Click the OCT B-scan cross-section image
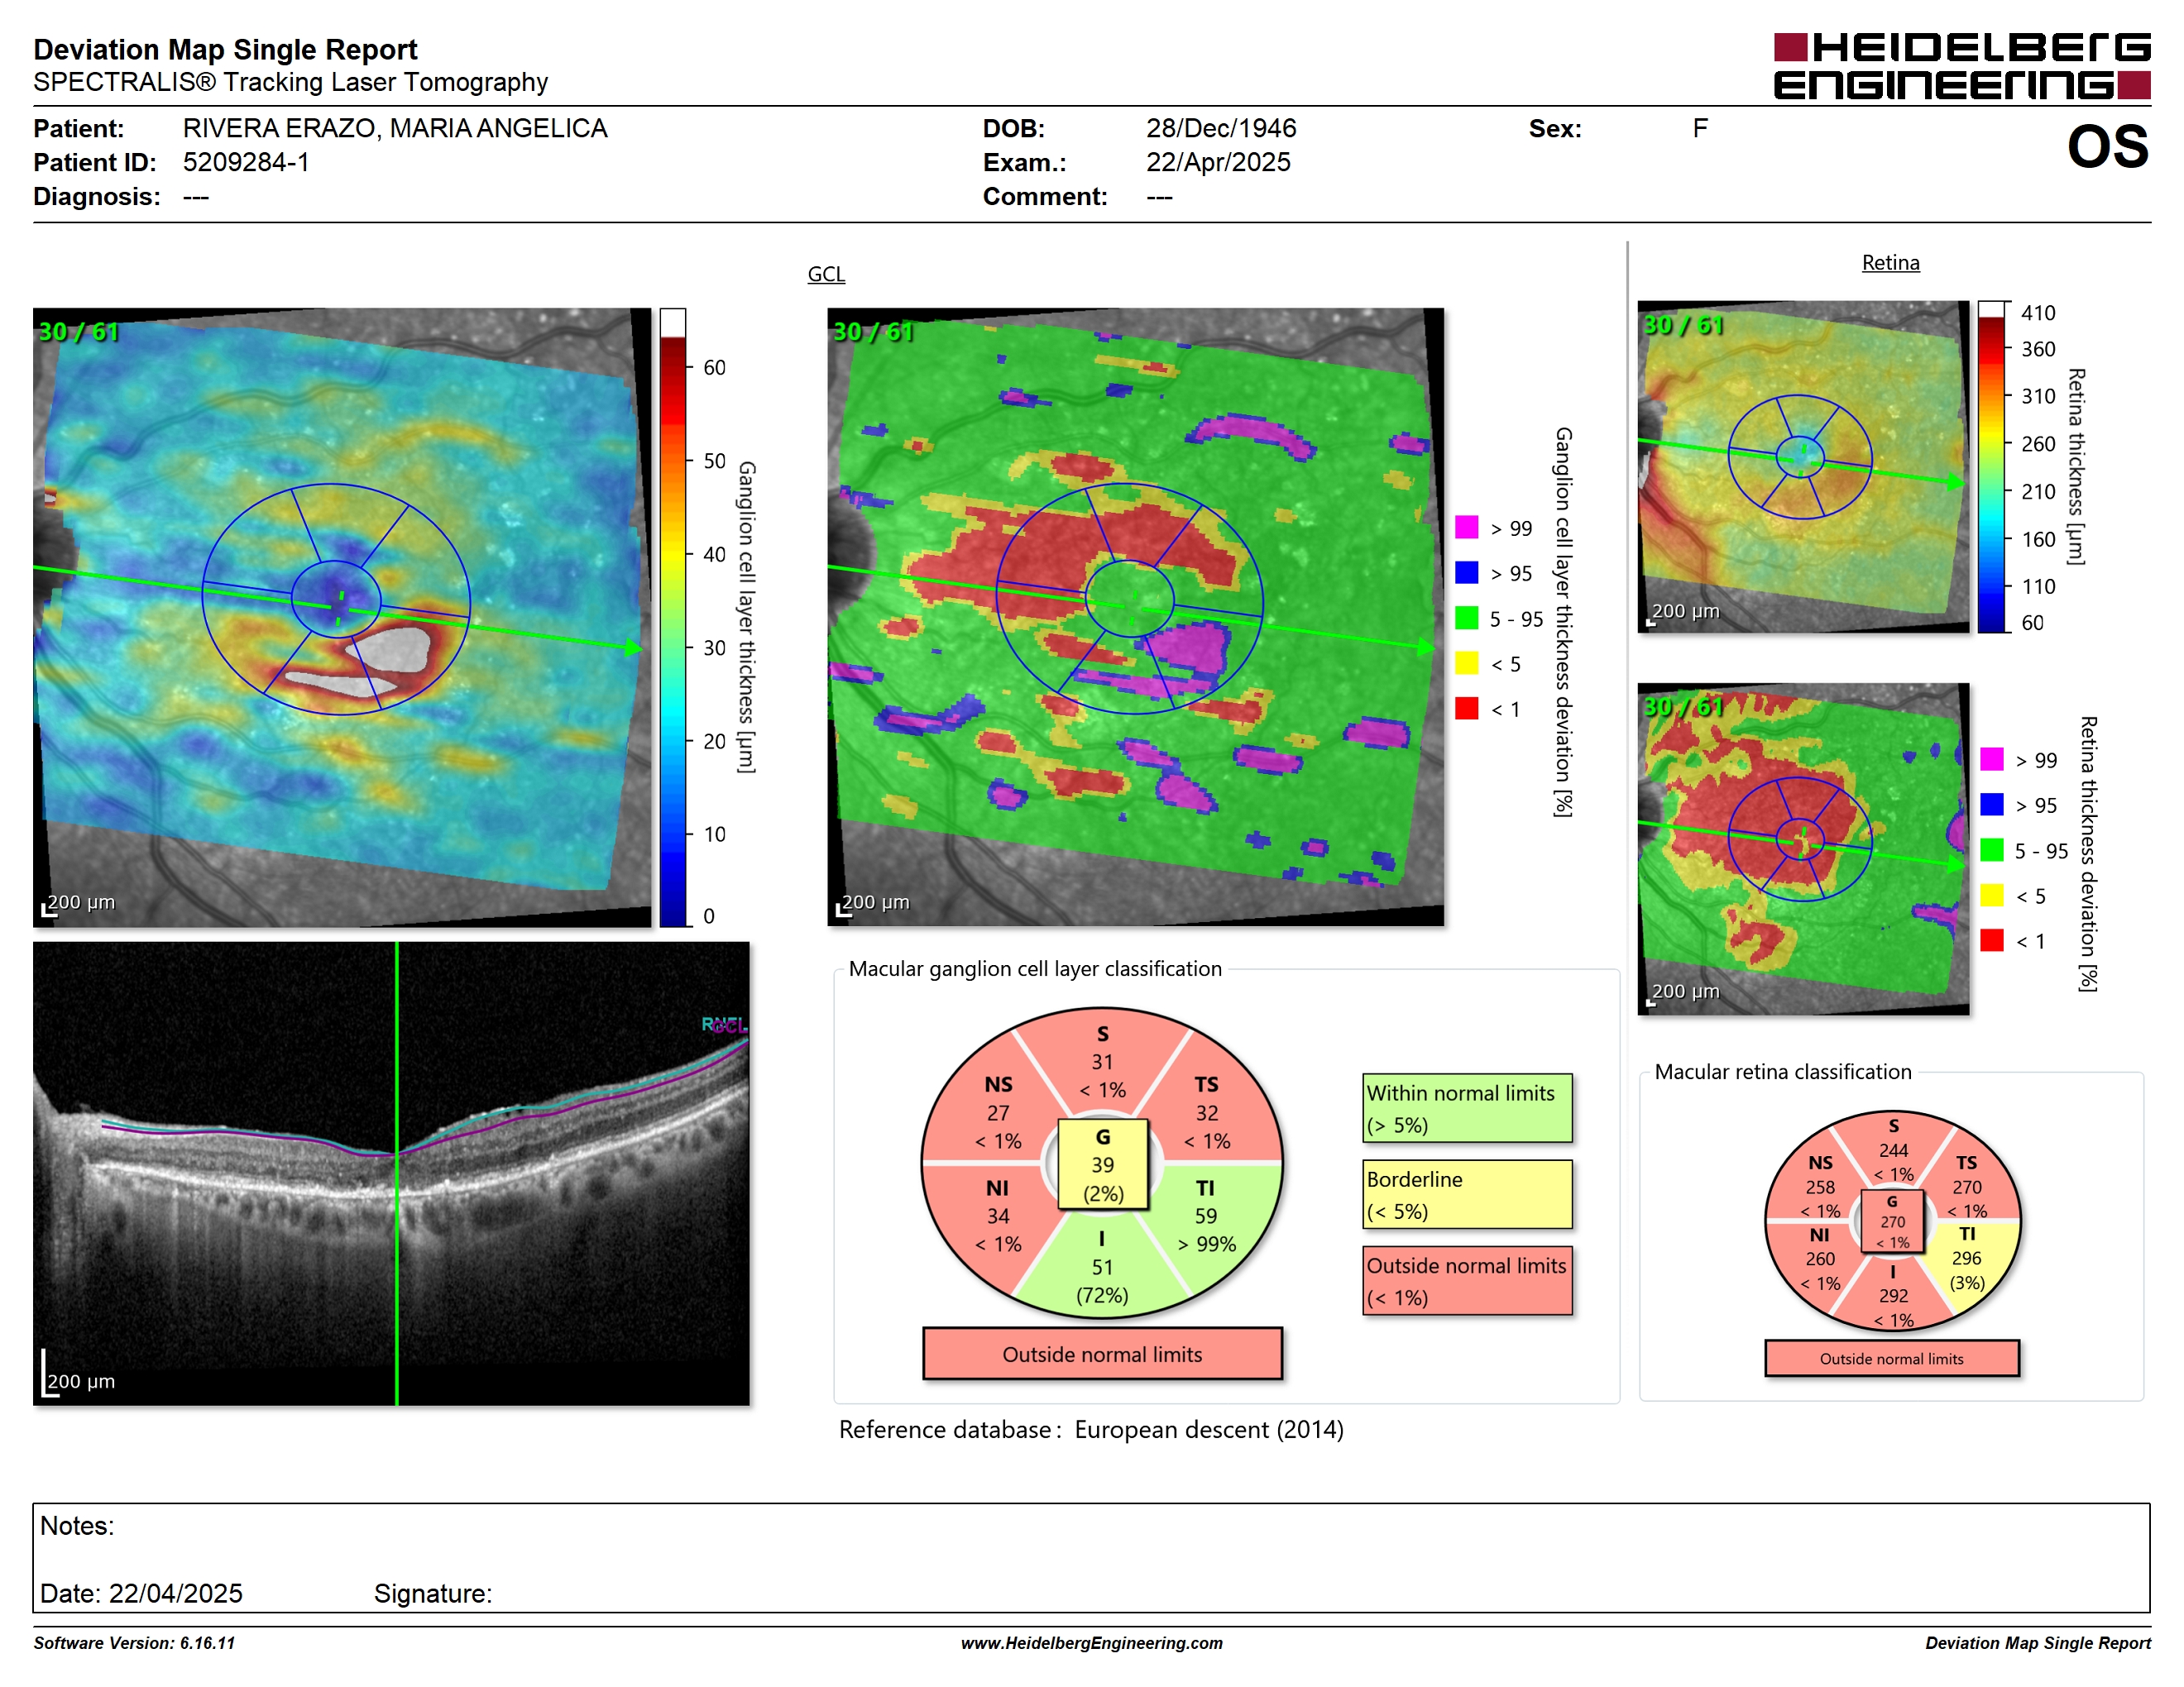 391,1173
